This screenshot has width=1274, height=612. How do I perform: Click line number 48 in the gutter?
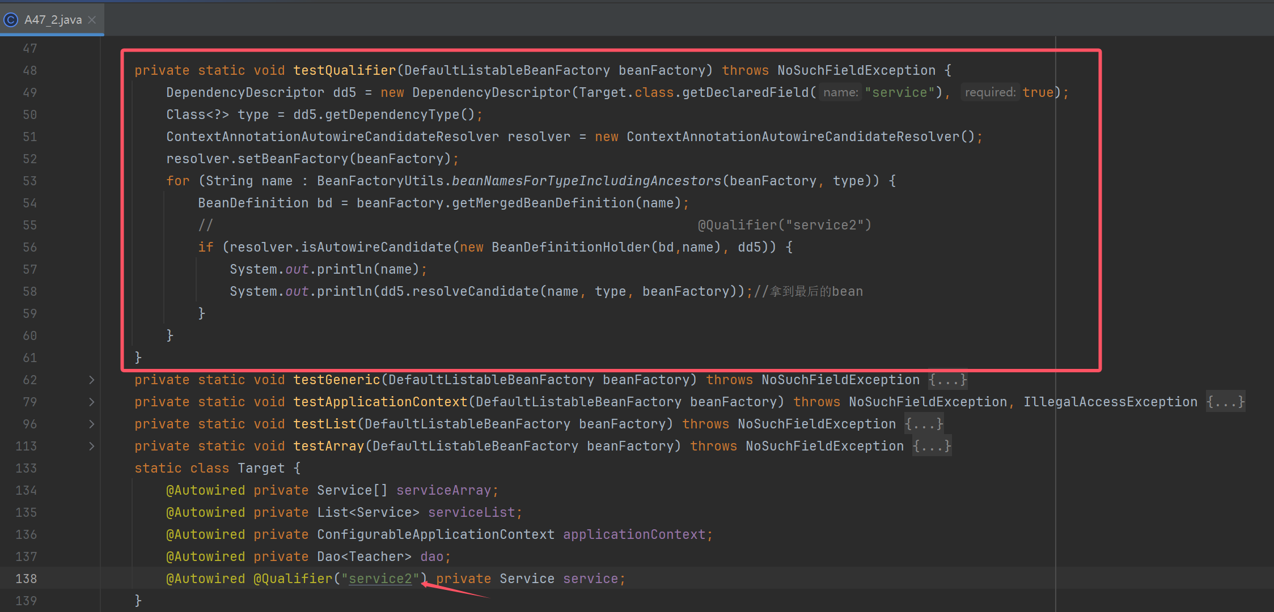coord(30,70)
